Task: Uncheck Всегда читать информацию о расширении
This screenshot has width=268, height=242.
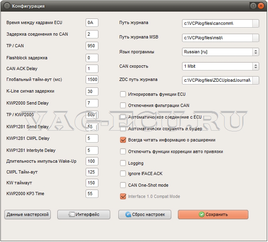Action: tap(123, 140)
